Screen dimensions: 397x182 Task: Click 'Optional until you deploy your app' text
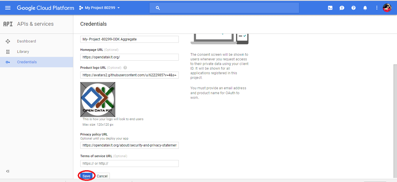click(x=104, y=138)
